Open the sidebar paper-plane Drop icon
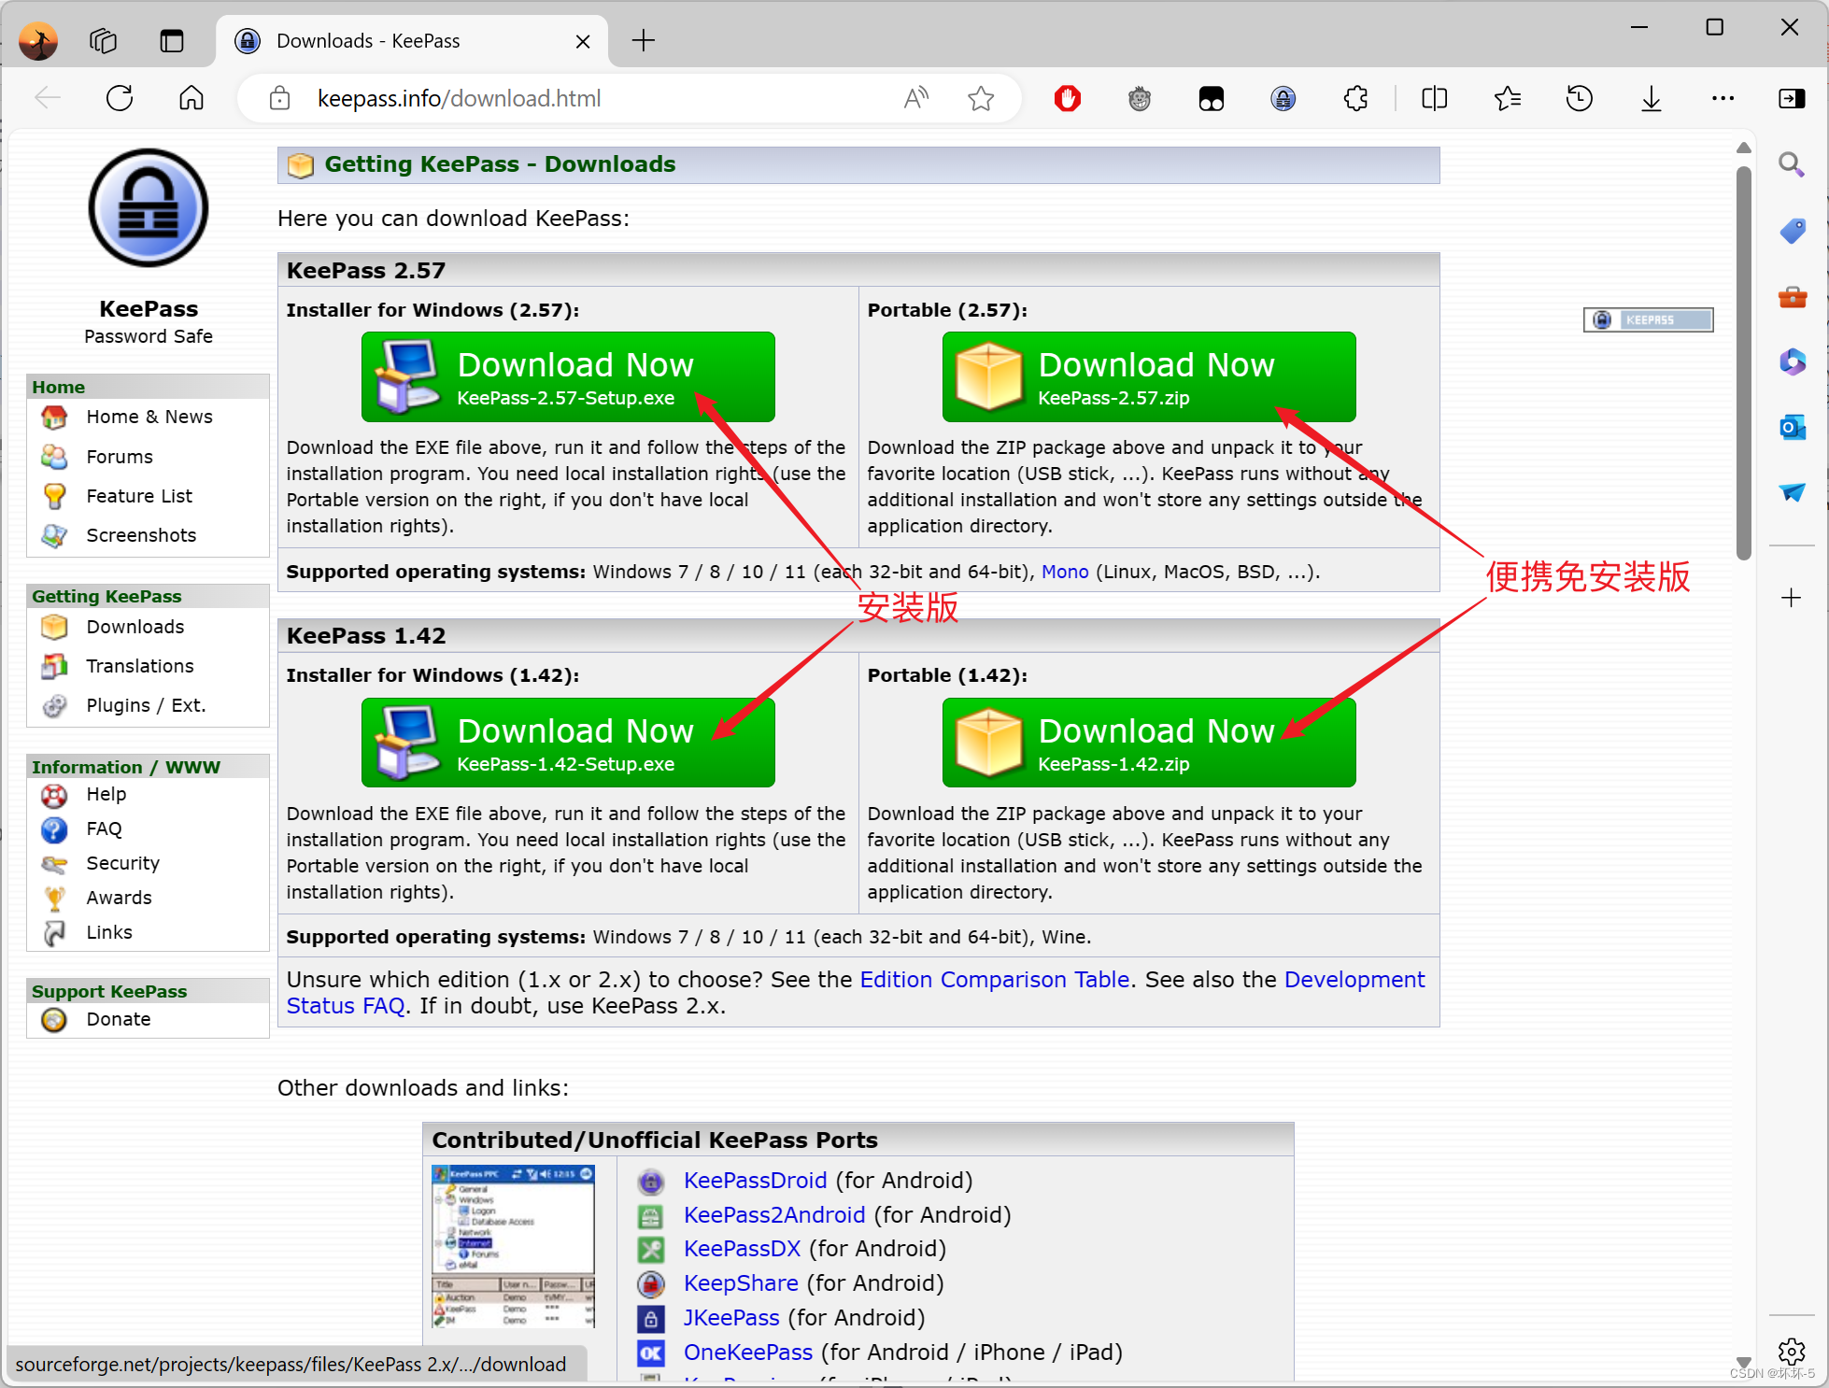The image size is (1829, 1388). click(x=1792, y=492)
